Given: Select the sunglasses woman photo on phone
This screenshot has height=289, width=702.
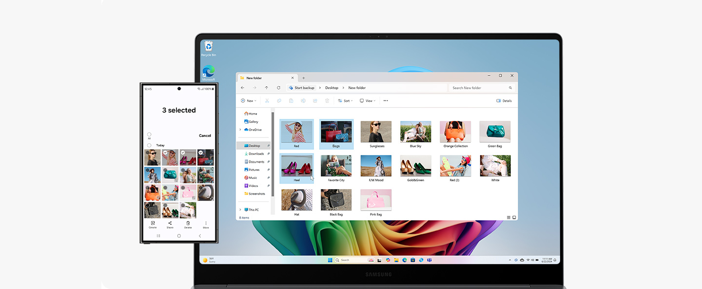Looking at the screenshot, I should [153, 158].
